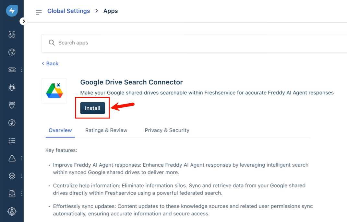Open the document stamp sidebar icon
Image resolution: width=347 pixels, height=222 pixels.
(12, 194)
